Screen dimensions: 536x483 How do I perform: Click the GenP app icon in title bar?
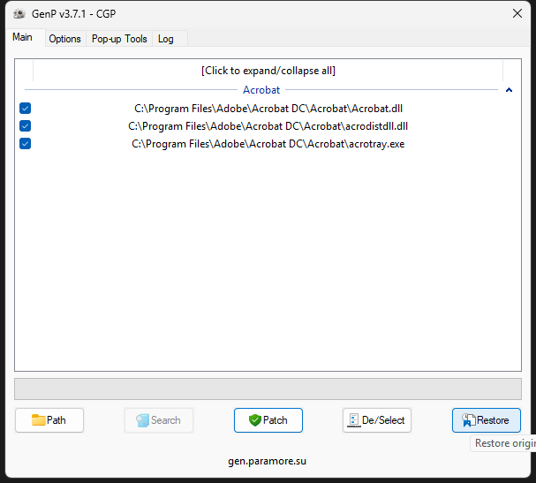19,13
